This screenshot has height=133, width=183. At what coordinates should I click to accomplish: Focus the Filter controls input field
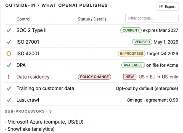click(x=152, y=18)
